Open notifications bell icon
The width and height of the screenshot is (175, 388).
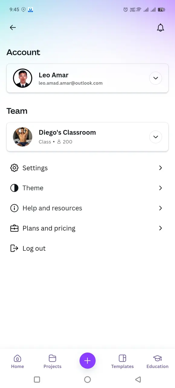160,28
